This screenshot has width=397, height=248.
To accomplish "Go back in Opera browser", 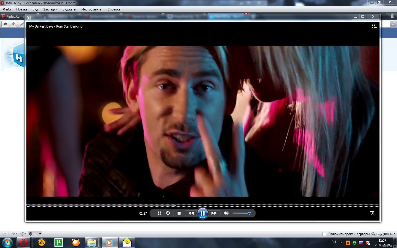I will 5,24.
